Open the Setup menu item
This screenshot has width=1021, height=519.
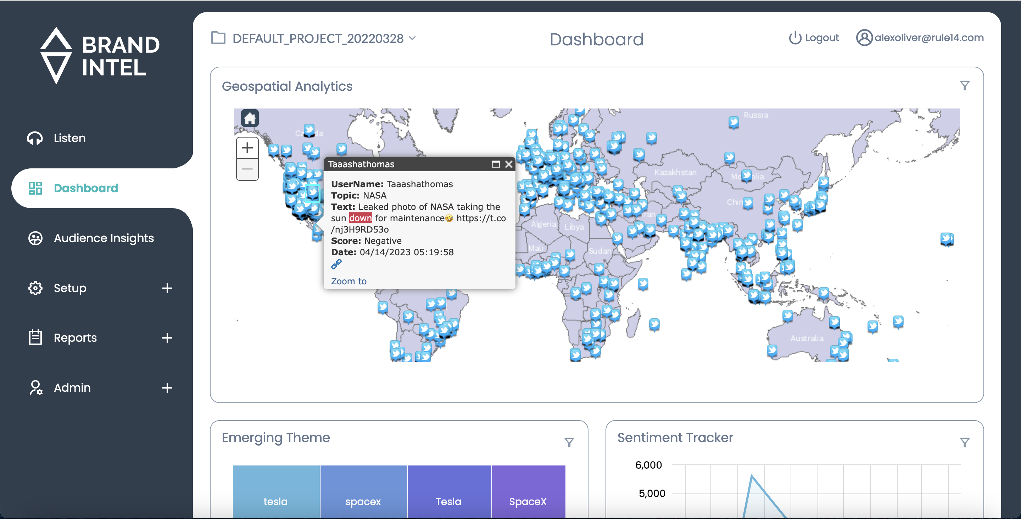pyautogui.click(x=70, y=288)
